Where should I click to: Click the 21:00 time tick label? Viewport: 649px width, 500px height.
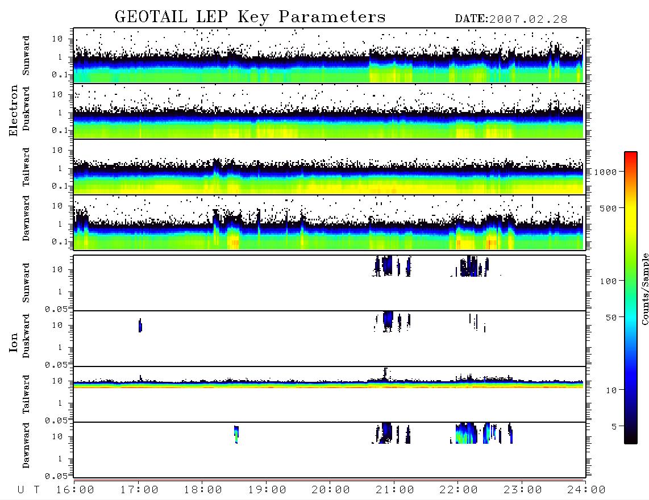[395, 490]
